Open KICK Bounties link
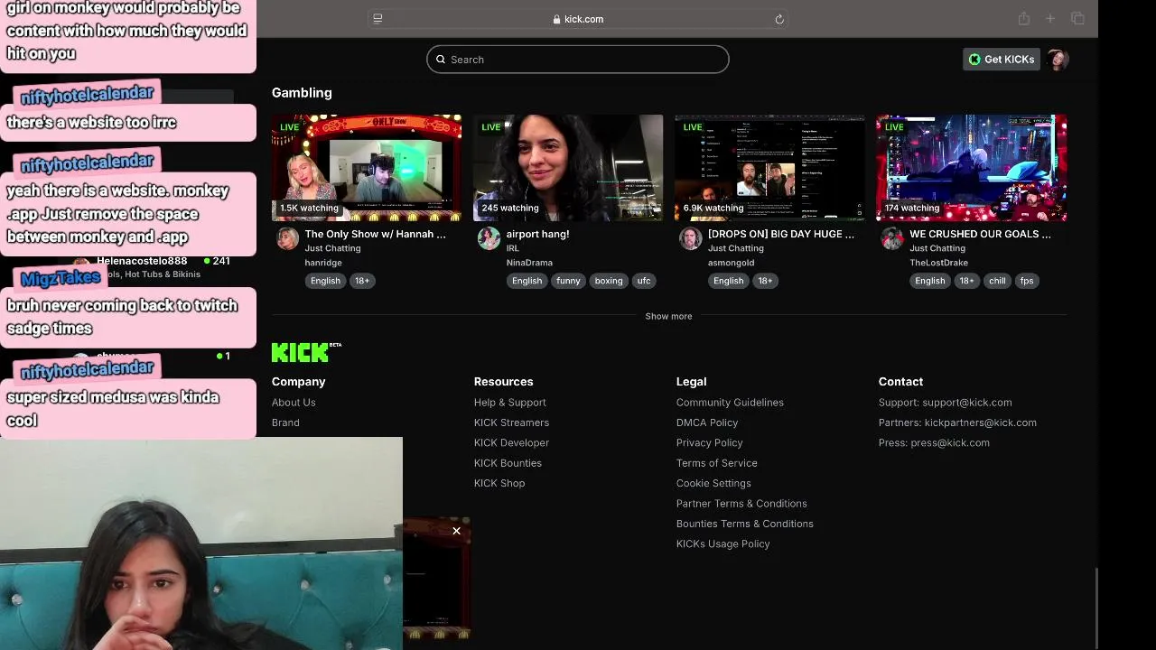 [508, 463]
